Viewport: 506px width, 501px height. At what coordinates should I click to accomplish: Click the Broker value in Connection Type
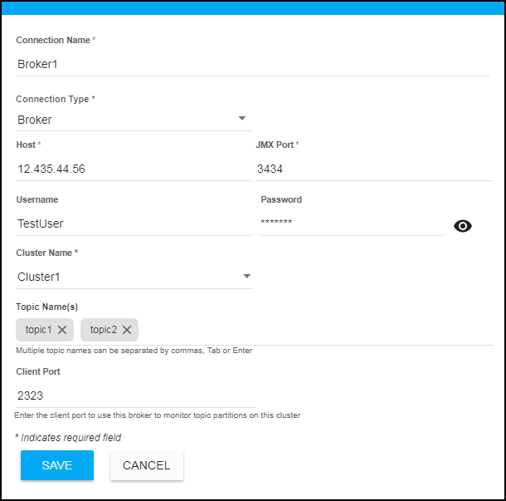click(35, 120)
